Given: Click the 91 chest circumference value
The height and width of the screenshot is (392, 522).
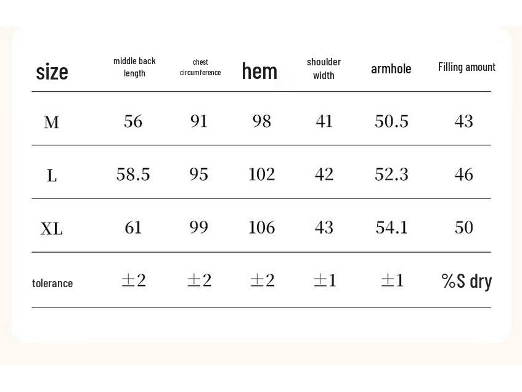Looking at the screenshot, I should pos(199,121).
